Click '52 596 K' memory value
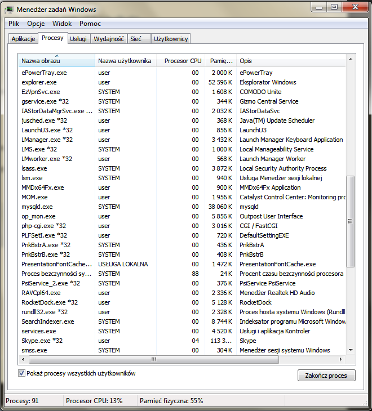 click(x=220, y=82)
